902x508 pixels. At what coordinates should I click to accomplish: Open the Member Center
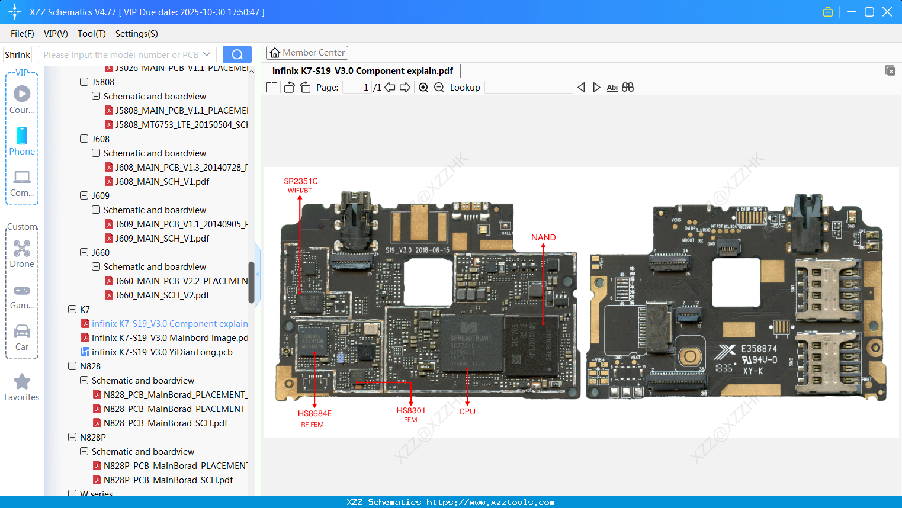click(x=307, y=52)
